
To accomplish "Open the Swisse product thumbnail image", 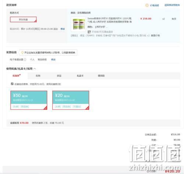I will click(x=78, y=24).
